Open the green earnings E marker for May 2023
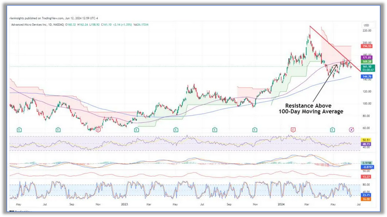 pos(176,130)
